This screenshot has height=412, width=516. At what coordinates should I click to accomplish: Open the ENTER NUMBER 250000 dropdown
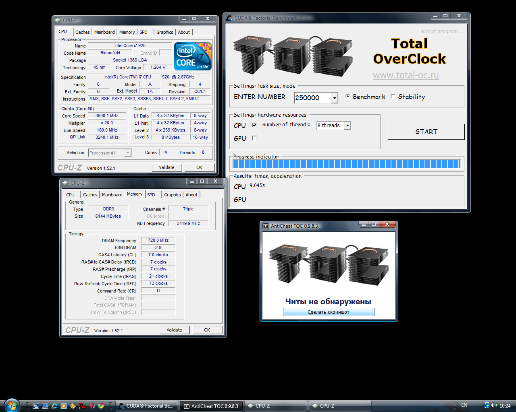(x=335, y=98)
